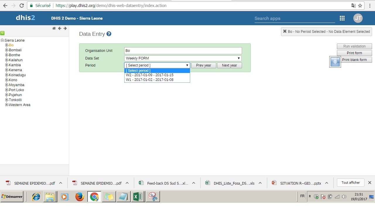
Task: Click the right arrow icon above tree
Action: (65, 28)
